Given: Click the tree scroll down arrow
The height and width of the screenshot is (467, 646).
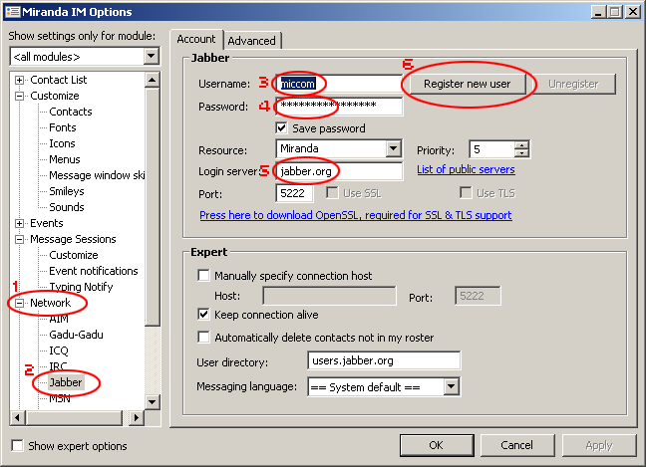Looking at the screenshot, I should click(152, 401).
